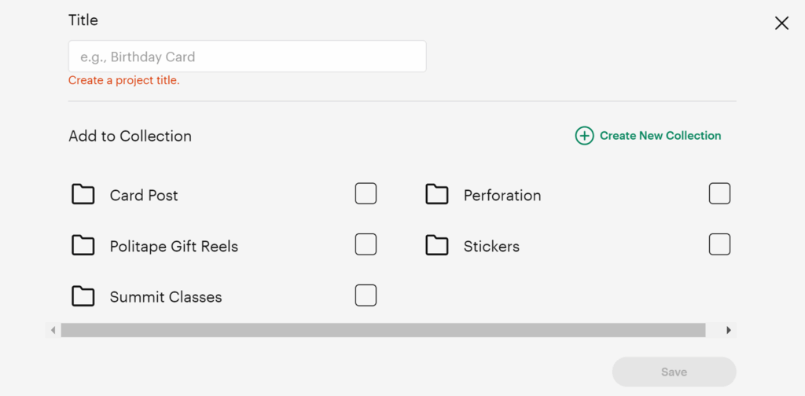Focus the project Title input field

247,57
